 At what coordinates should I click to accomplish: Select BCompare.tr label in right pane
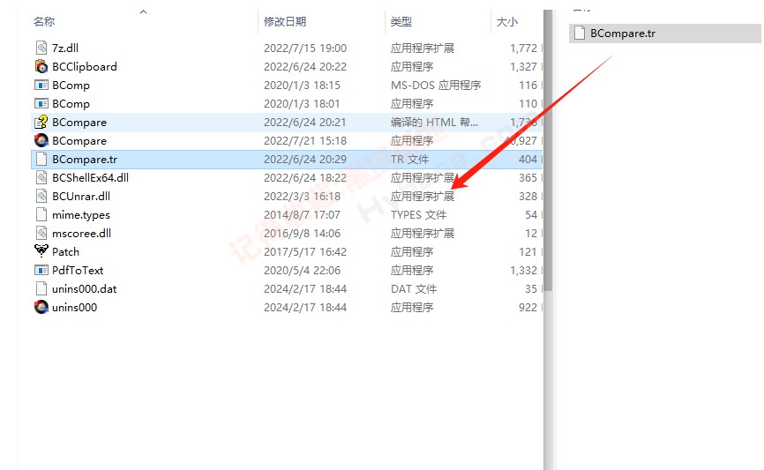pyautogui.click(x=623, y=34)
